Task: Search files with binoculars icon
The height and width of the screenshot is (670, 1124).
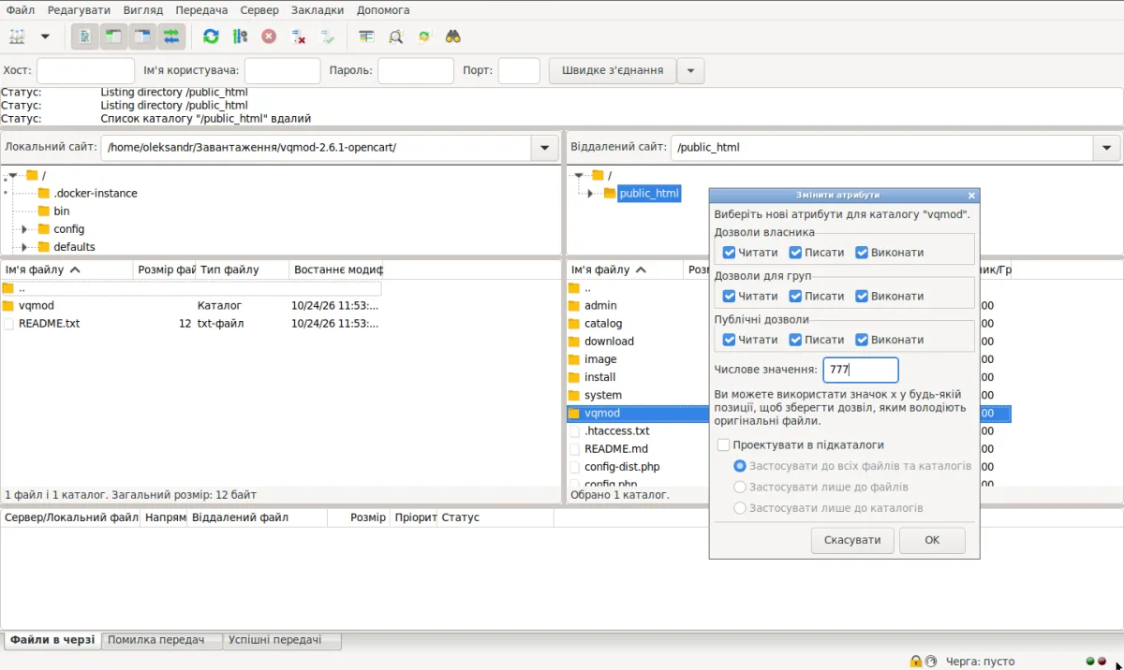Action: (x=453, y=36)
